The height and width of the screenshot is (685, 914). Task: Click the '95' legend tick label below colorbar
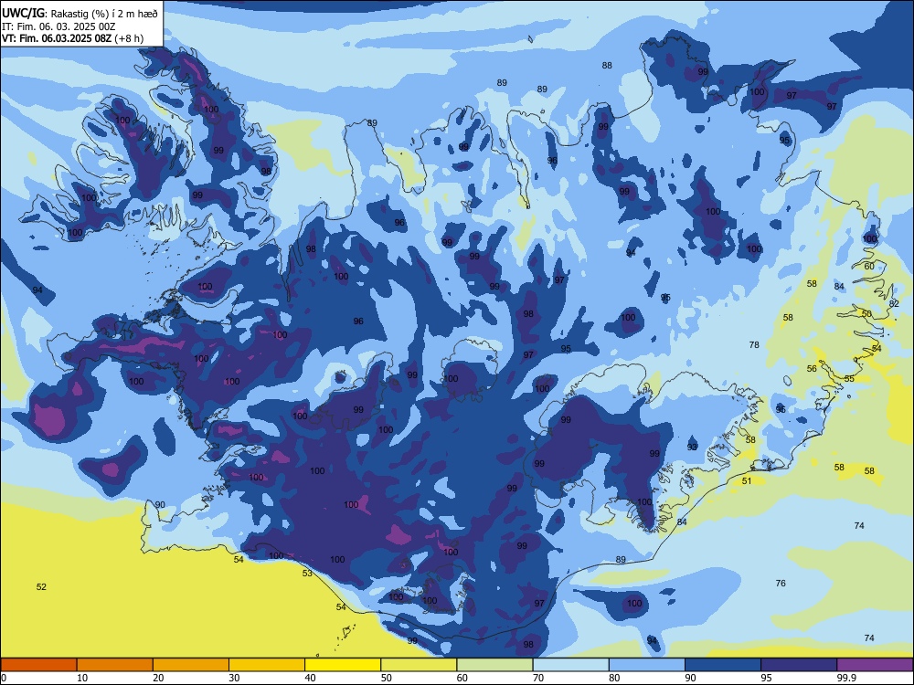coord(767,678)
